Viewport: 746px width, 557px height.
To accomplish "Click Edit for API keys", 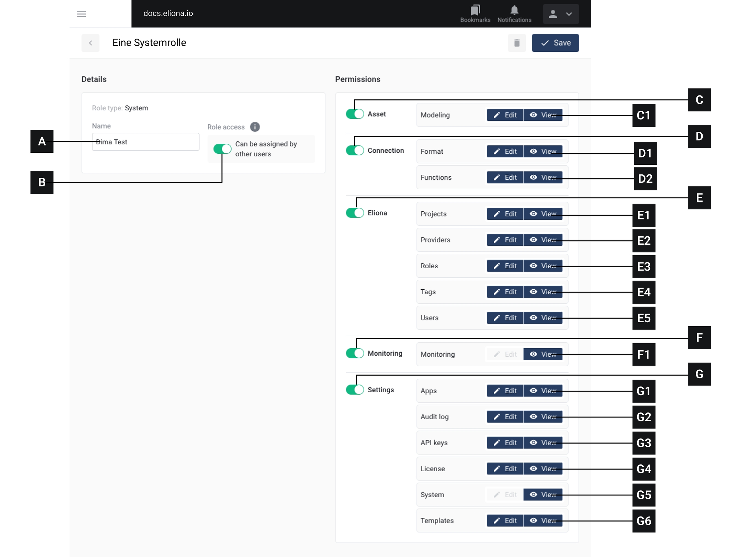I will pos(504,442).
